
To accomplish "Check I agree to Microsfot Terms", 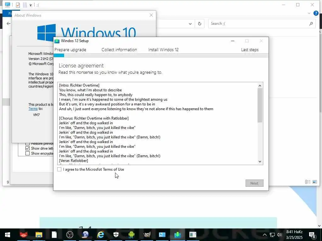I will click(x=59, y=169).
